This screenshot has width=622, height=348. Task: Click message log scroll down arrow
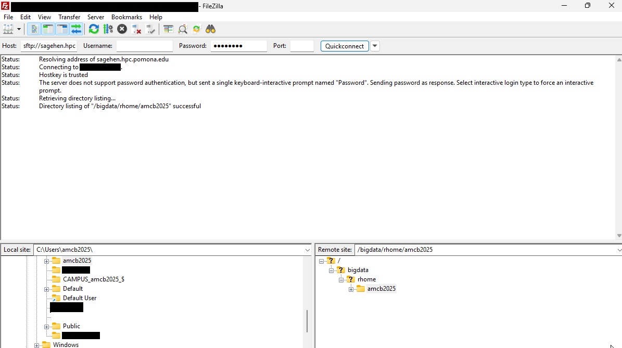(x=619, y=236)
